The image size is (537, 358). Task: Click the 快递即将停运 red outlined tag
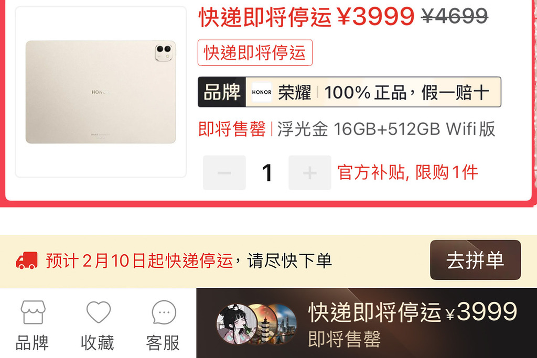[x=255, y=52]
